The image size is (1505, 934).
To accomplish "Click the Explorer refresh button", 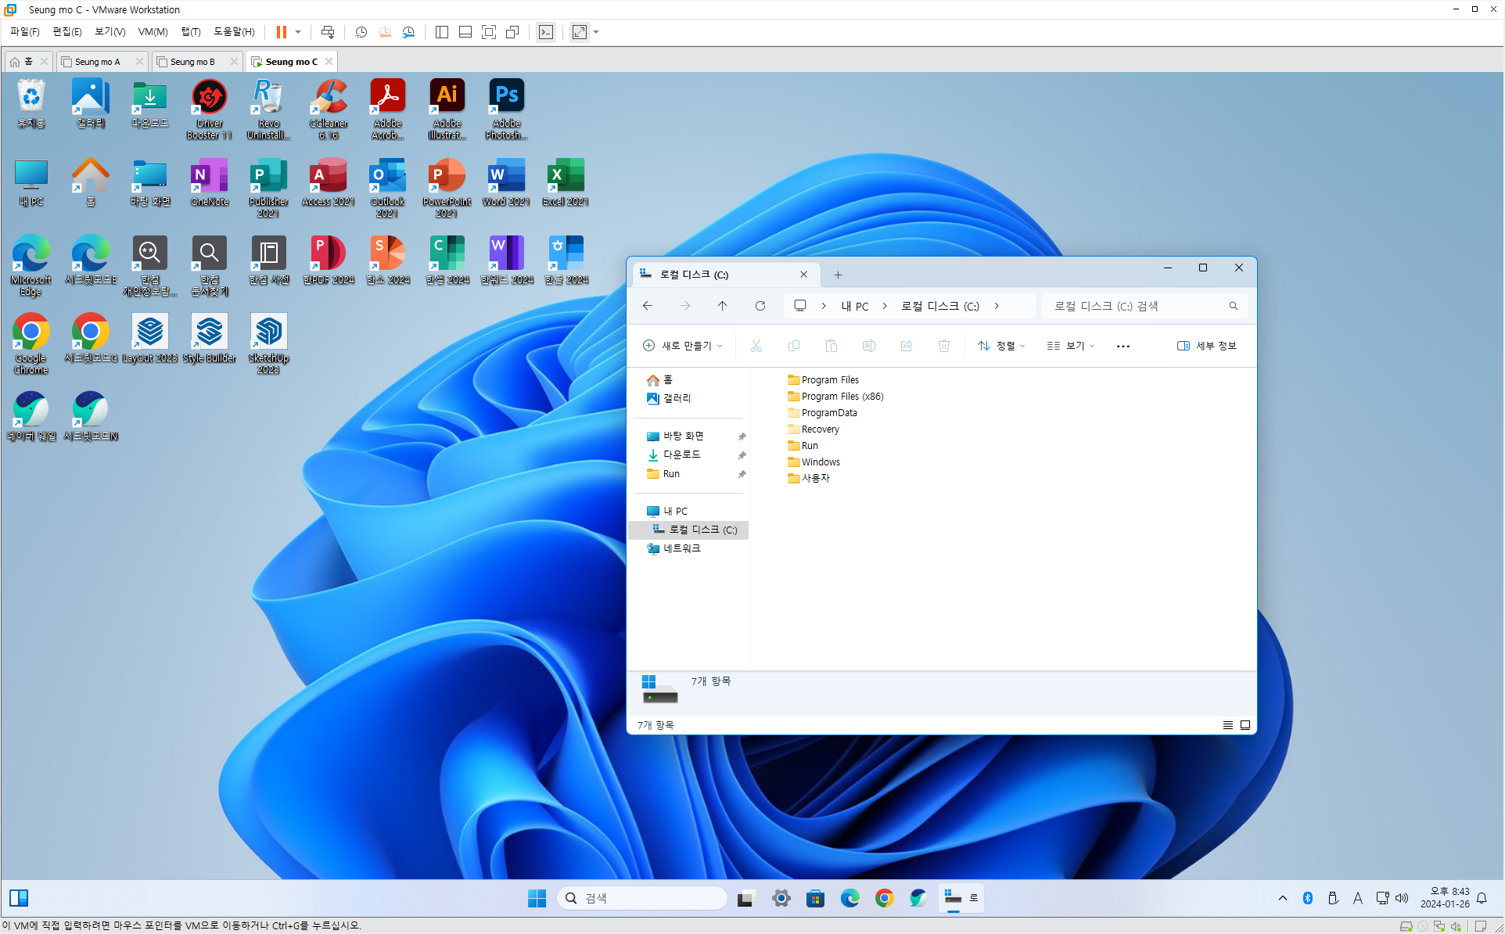I will 760,306.
